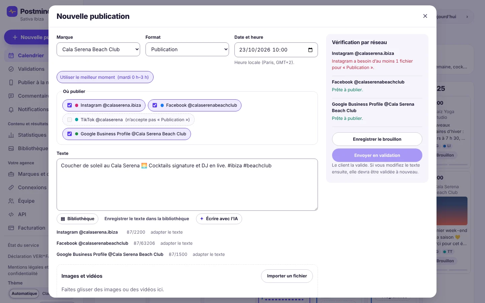The width and height of the screenshot is (485, 303).
Task: Open Calendrier via its calendar icon
Action: pos(11,56)
